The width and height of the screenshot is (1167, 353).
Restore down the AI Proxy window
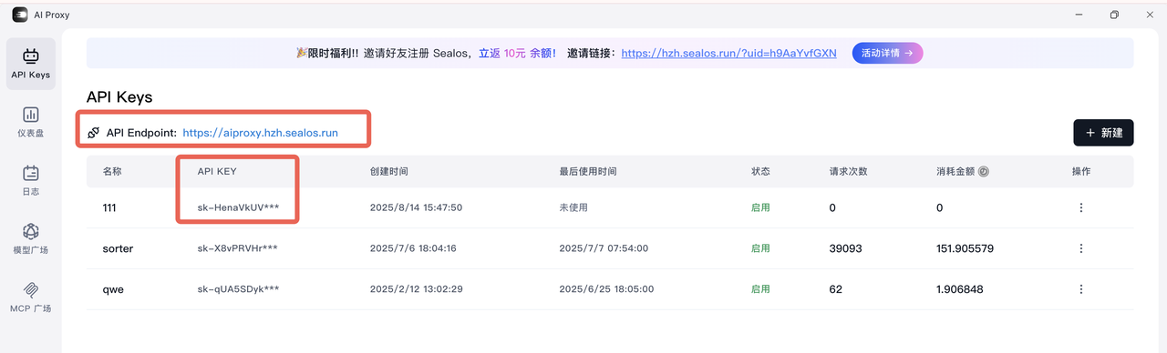[x=1114, y=15]
